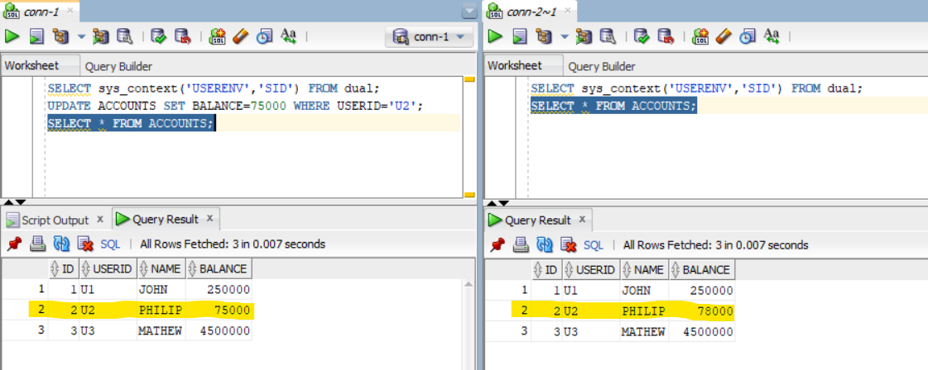Viewport: 928px width, 370px height.
Task: Switch to the conn-2~1 editor tab
Action: click(x=530, y=11)
